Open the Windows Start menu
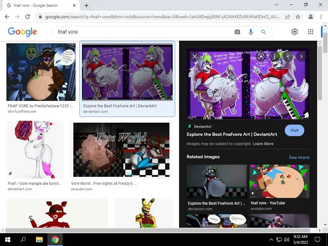Viewport: 328px width, 246px height. click(x=8, y=240)
